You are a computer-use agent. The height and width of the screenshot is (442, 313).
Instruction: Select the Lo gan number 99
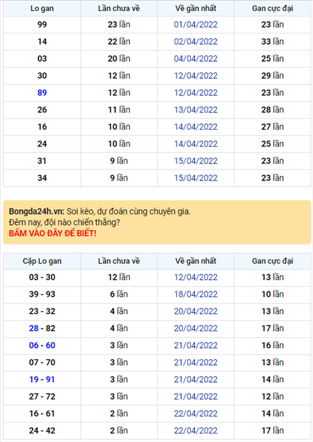(x=42, y=25)
